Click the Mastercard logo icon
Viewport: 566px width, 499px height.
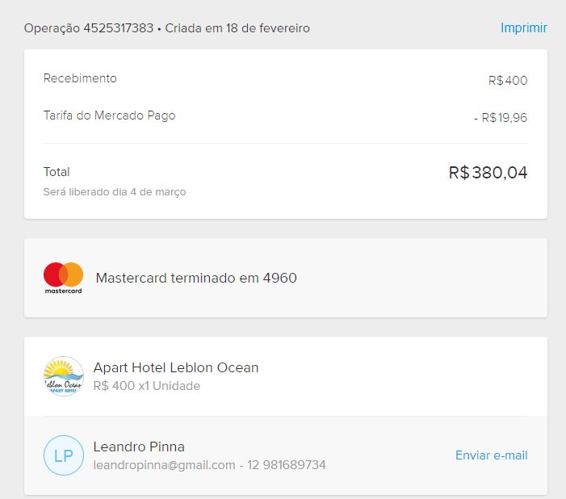(63, 278)
